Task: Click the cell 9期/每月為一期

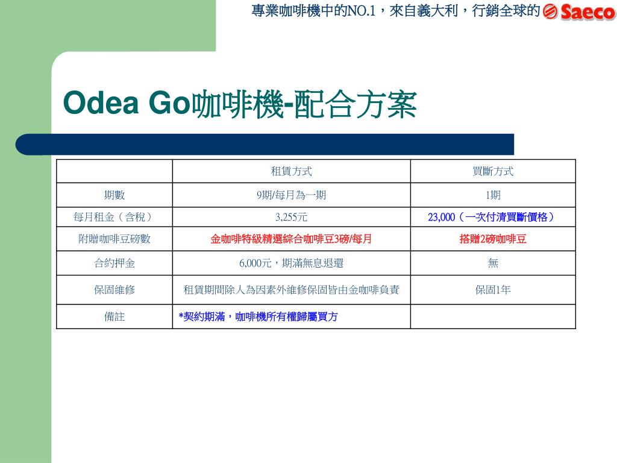Action: pyautogui.click(x=291, y=195)
